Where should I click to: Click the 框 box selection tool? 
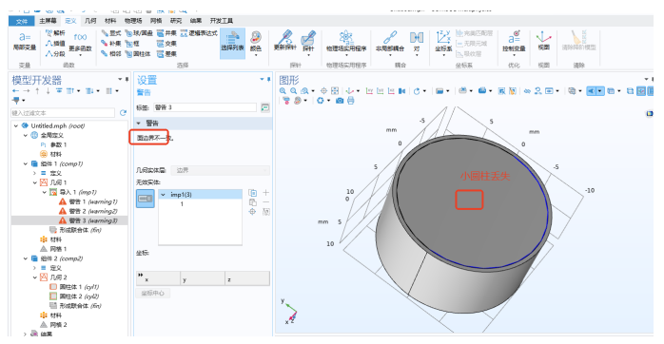pyautogui.click(x=132, y=43)
